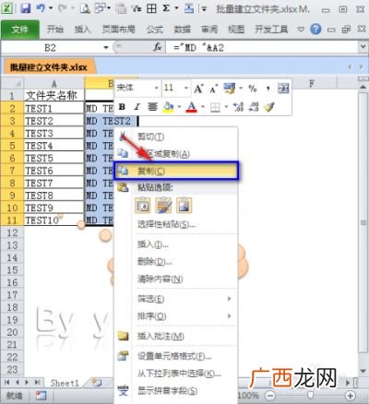This screenshot has height=404, width=369.
Task: Choose the third paste option icon
Action: (x=184, y=206)
